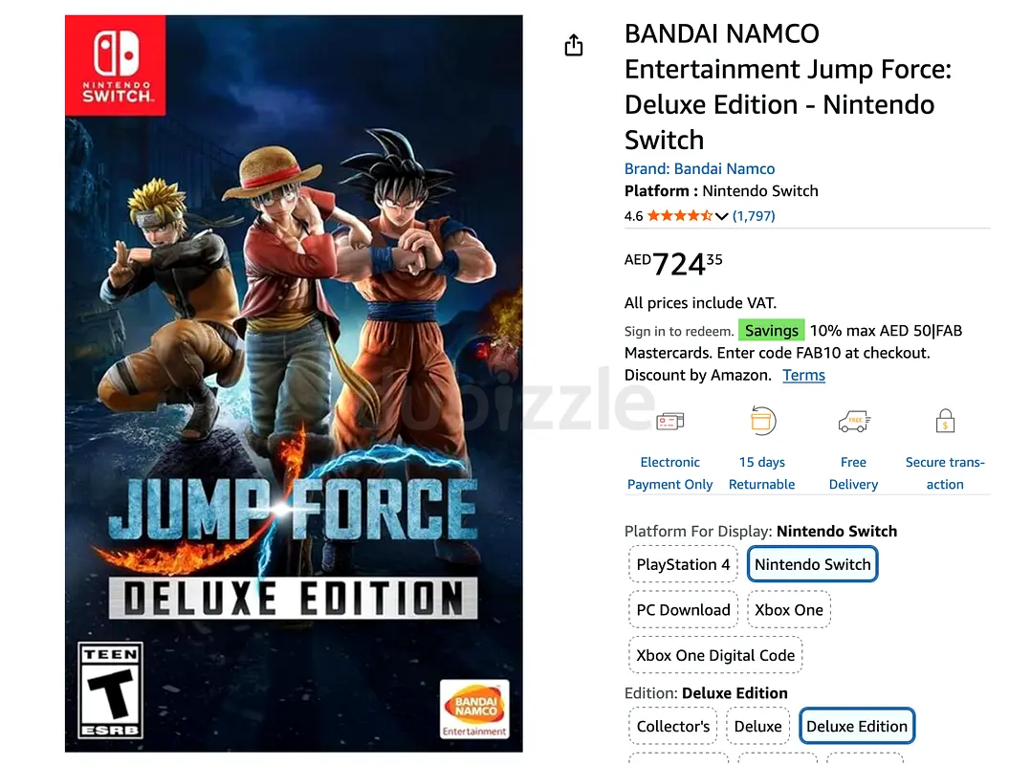Screen dimensions: 1009x765
Task: Expand the rating breakdown chevron
Action: [x=722, y=216]
